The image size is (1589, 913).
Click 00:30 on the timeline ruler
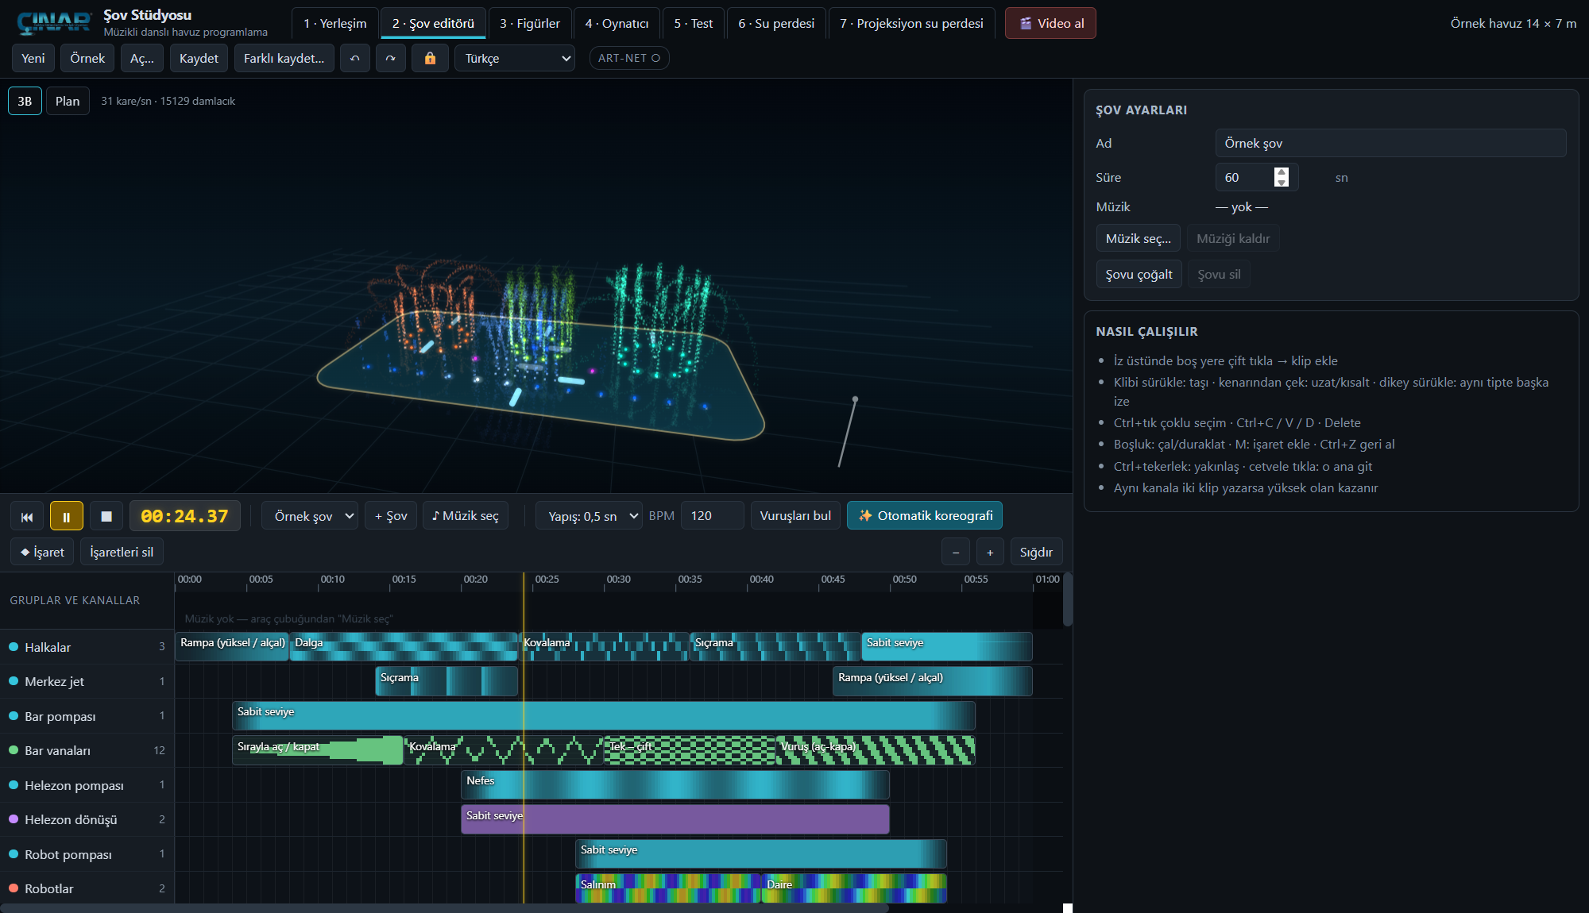click(618, 580)
